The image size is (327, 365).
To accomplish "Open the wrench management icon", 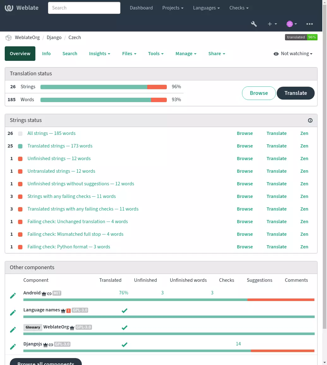I will tap(254, 24).
